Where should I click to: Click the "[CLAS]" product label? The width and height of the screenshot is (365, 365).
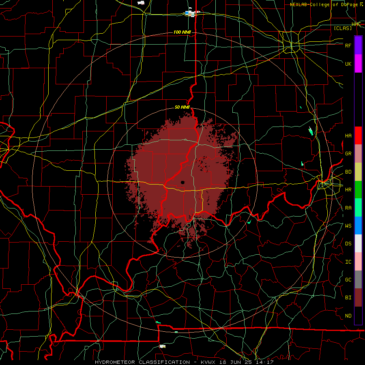343,28
